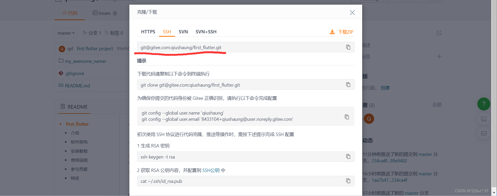Click the page scrollbar down arrow
497x196 pixels.
click(494, 193)
